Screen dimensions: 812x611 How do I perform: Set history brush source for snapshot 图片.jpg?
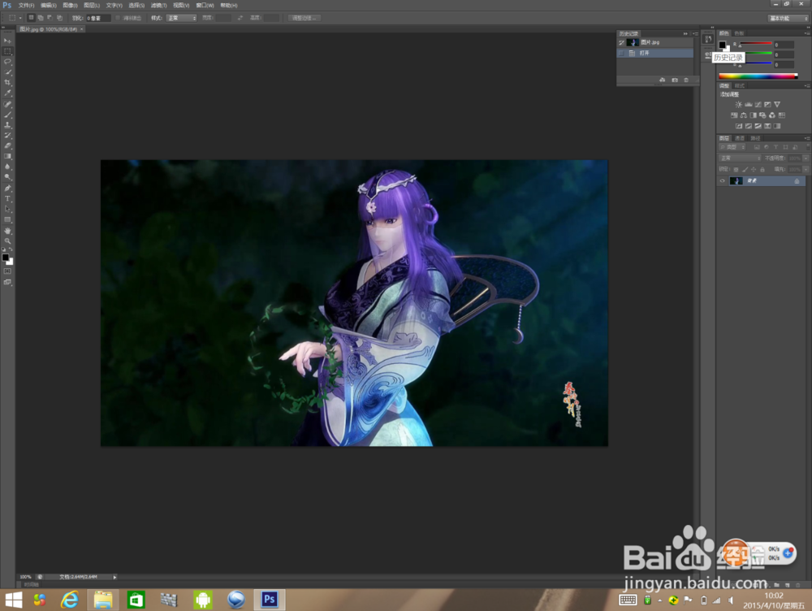(621, 42)
